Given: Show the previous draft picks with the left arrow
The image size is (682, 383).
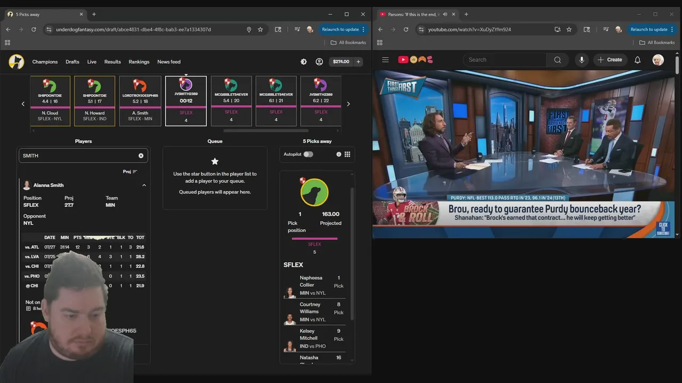Looking at the screenshot, I should tap(23, 104).
